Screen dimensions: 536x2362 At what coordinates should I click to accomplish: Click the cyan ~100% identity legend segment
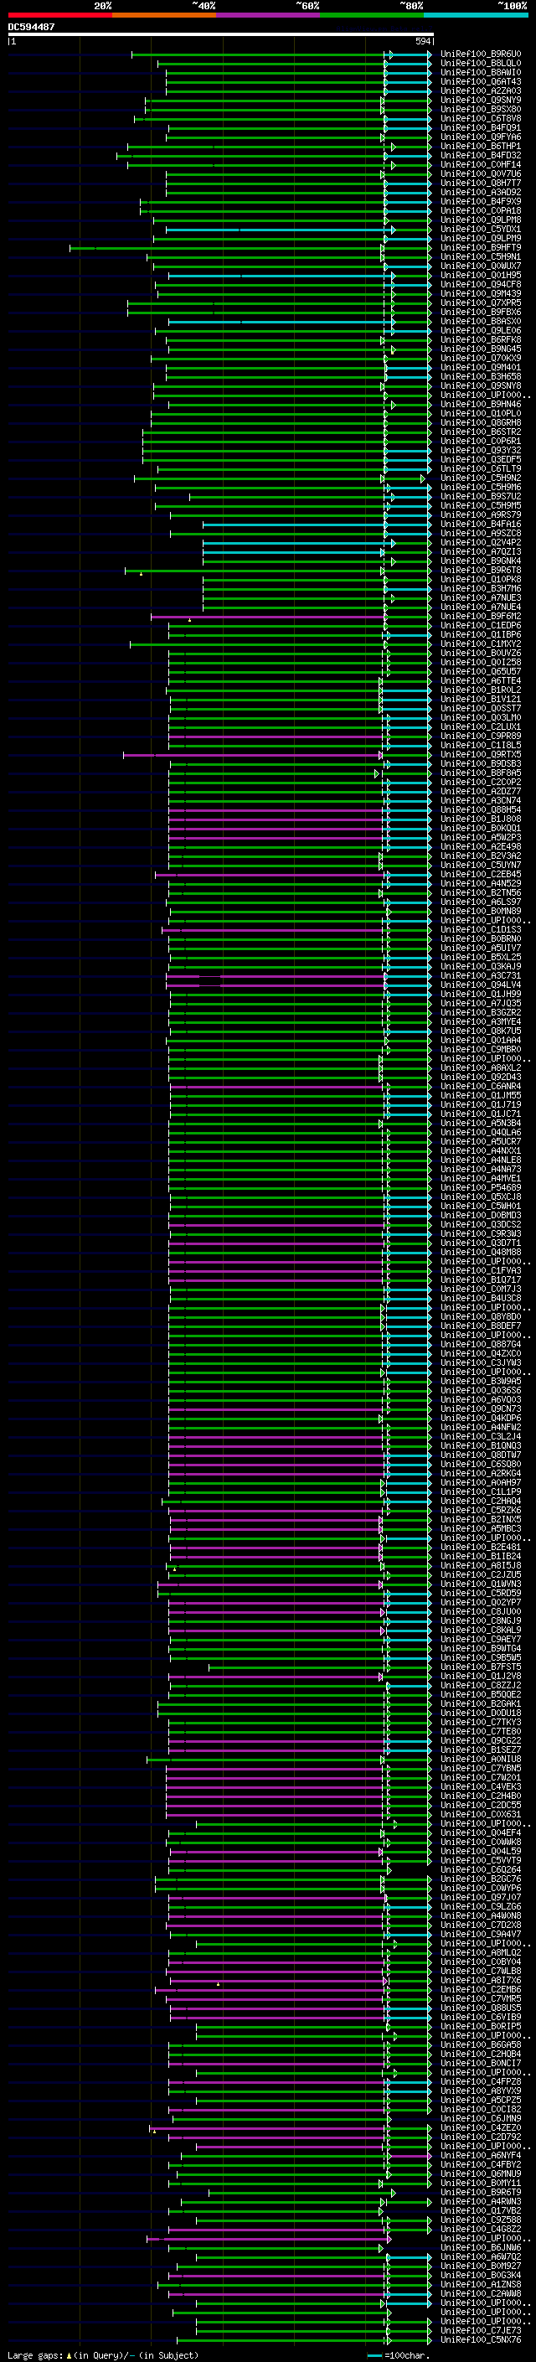476,15
